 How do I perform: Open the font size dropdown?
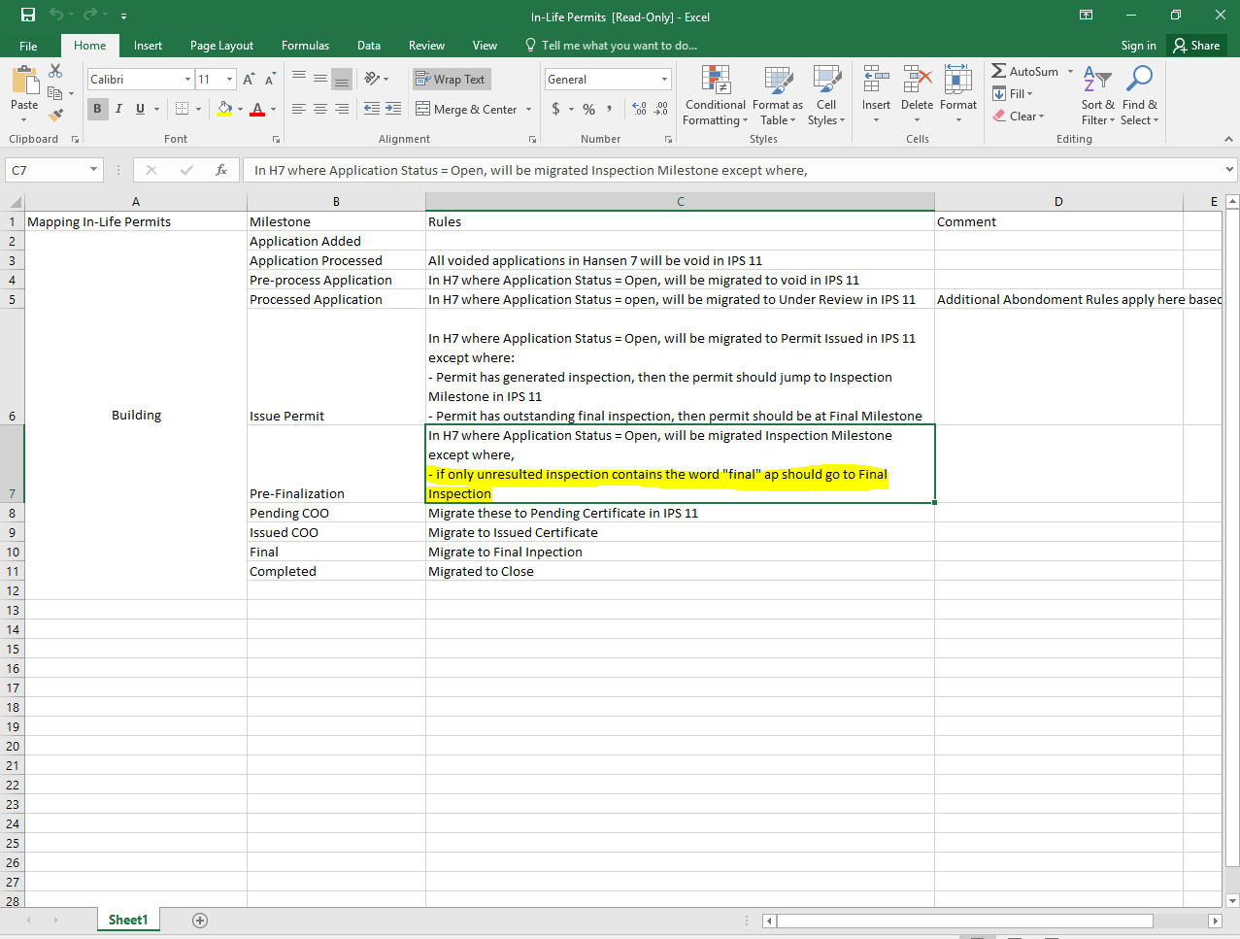click(230, 80)
